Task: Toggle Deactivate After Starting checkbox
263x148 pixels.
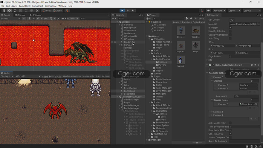Action: pyautogui.click(x=230, y=130)
